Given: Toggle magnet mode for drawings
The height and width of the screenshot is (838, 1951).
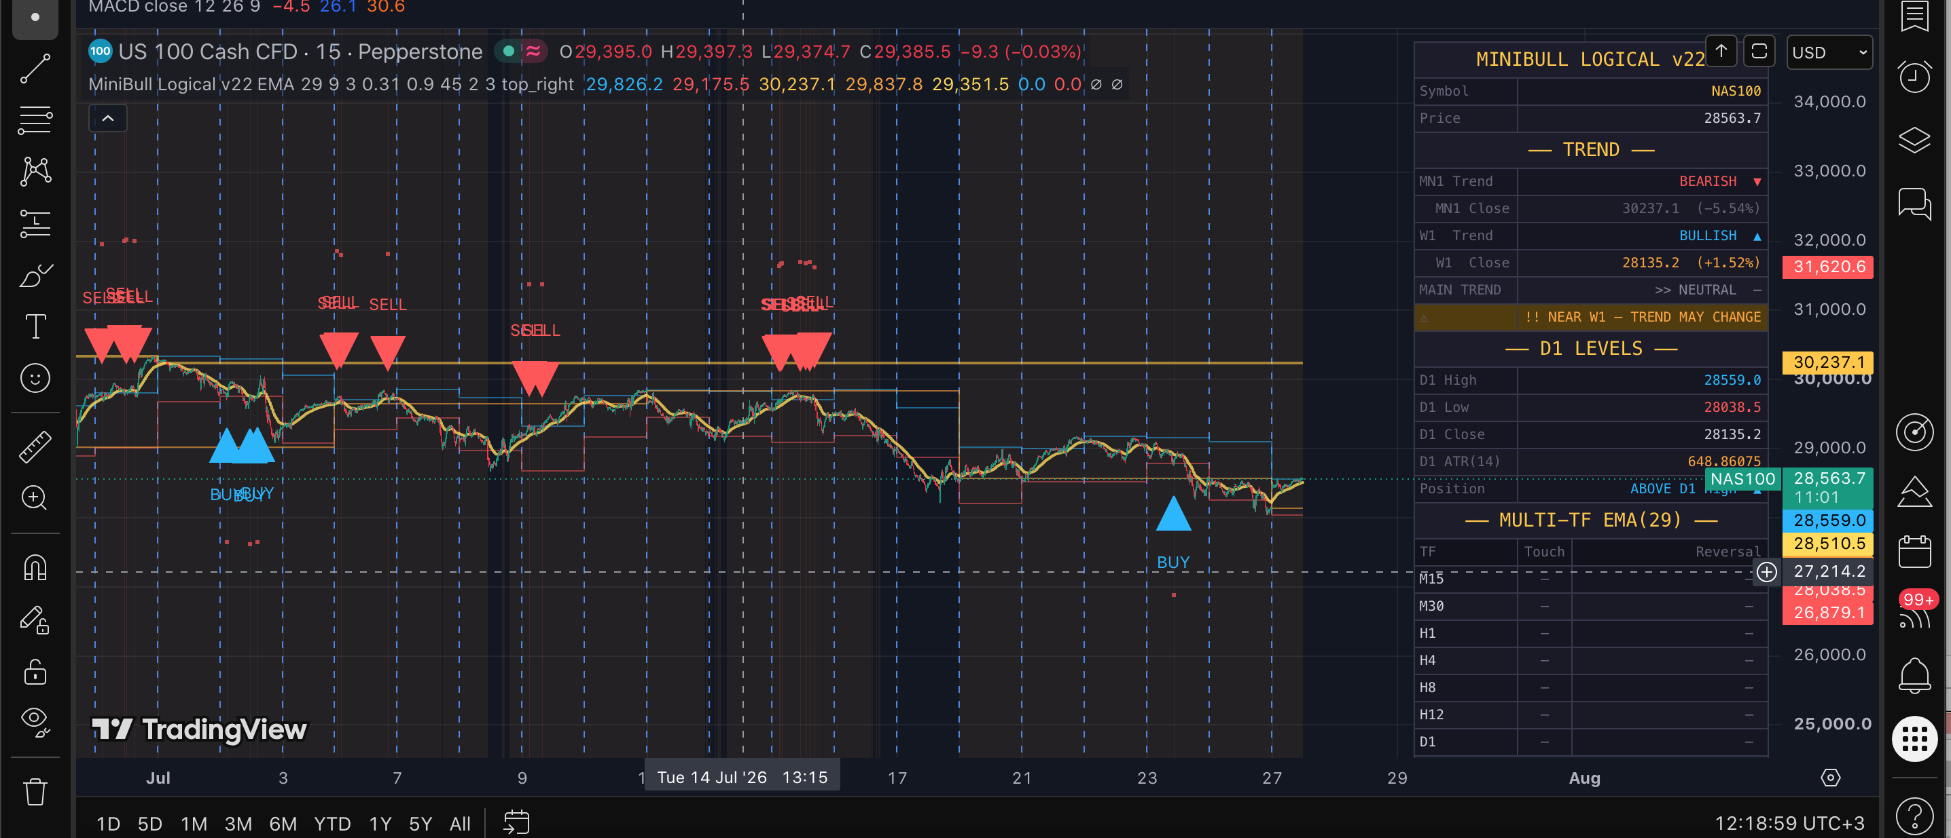Looking at the screenshot, I should click(35, 567).
